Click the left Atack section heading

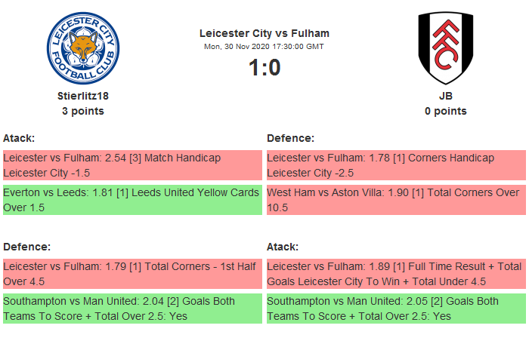coord(19,138)
